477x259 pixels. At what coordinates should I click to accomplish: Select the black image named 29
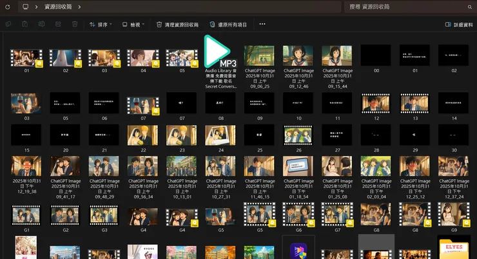click(415, 138)
